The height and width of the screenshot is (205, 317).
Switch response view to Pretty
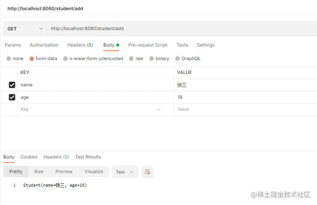tap(16, 172)
